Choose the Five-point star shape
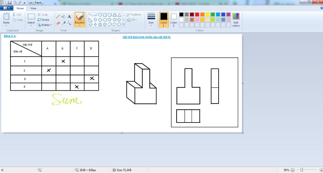The height and width of the screenshot is (173, 323). [x=100, y=24]
